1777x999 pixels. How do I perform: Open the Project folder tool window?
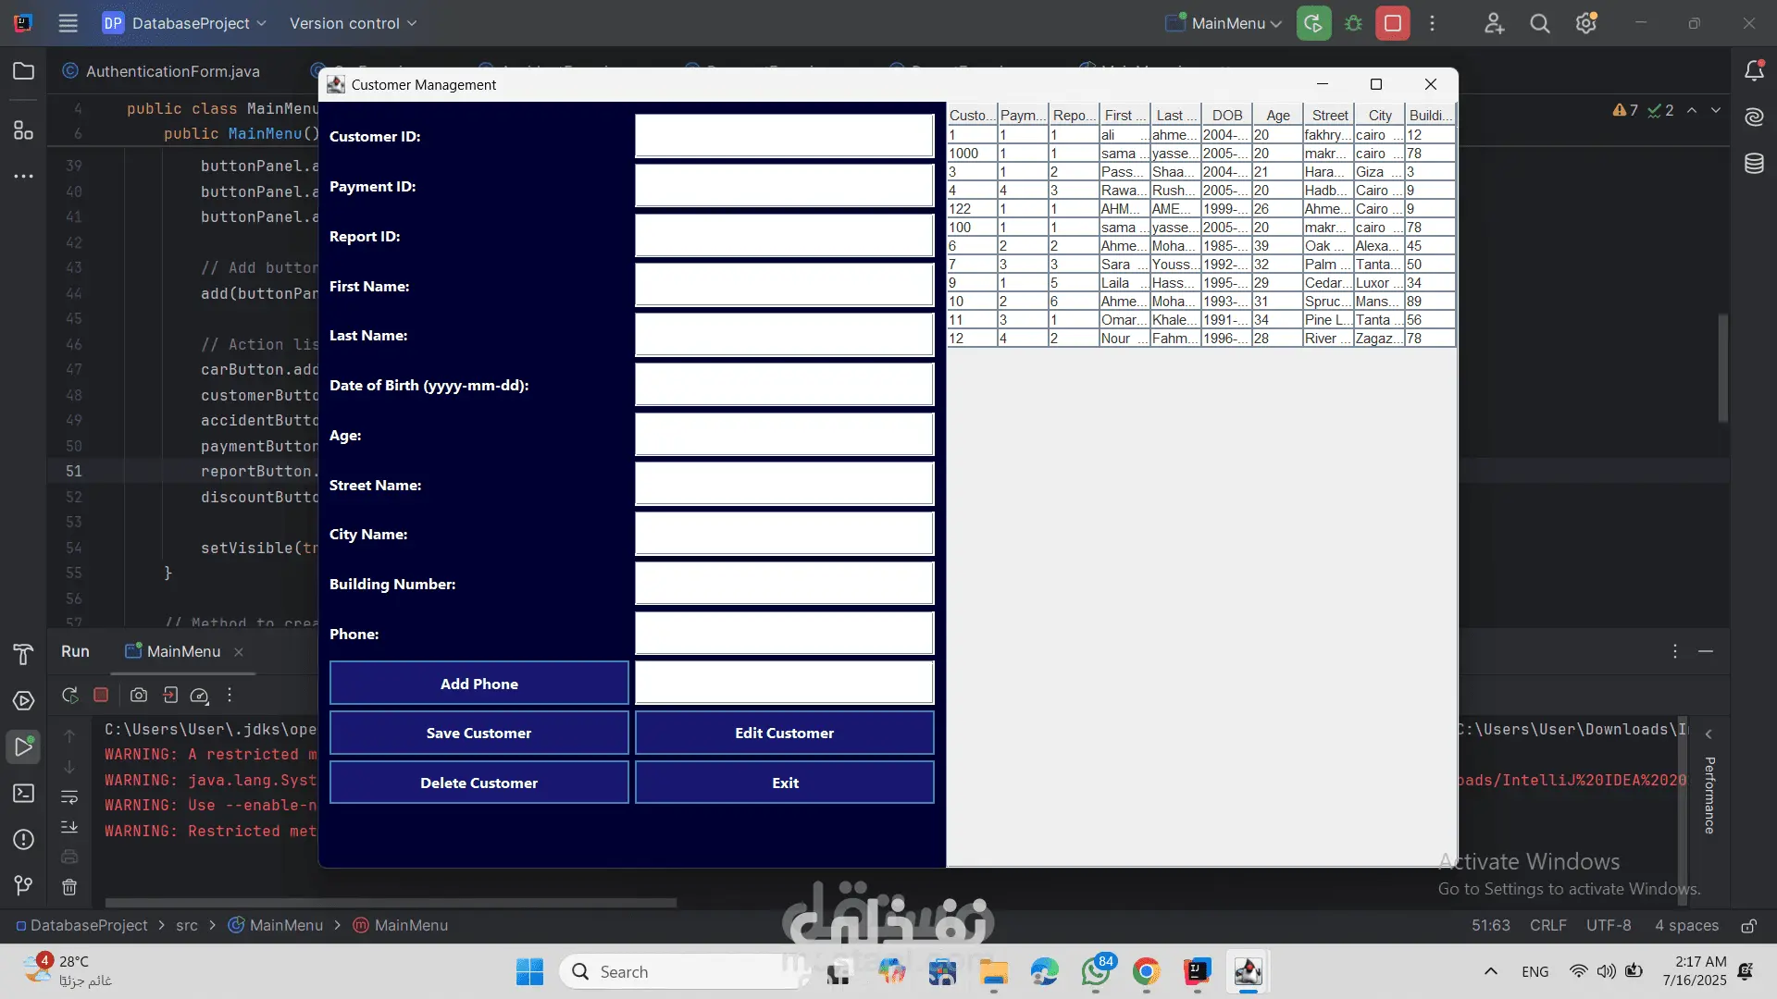coord(23,71)
